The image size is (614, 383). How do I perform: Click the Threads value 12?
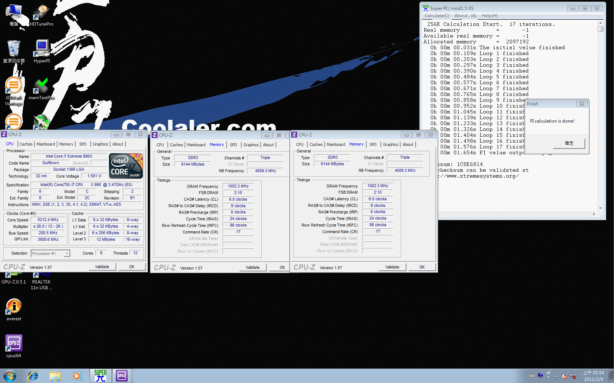[x=135, y=253]
